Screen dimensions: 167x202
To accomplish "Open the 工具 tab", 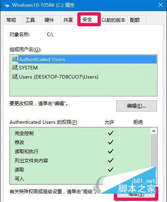I will coord(30,20).
